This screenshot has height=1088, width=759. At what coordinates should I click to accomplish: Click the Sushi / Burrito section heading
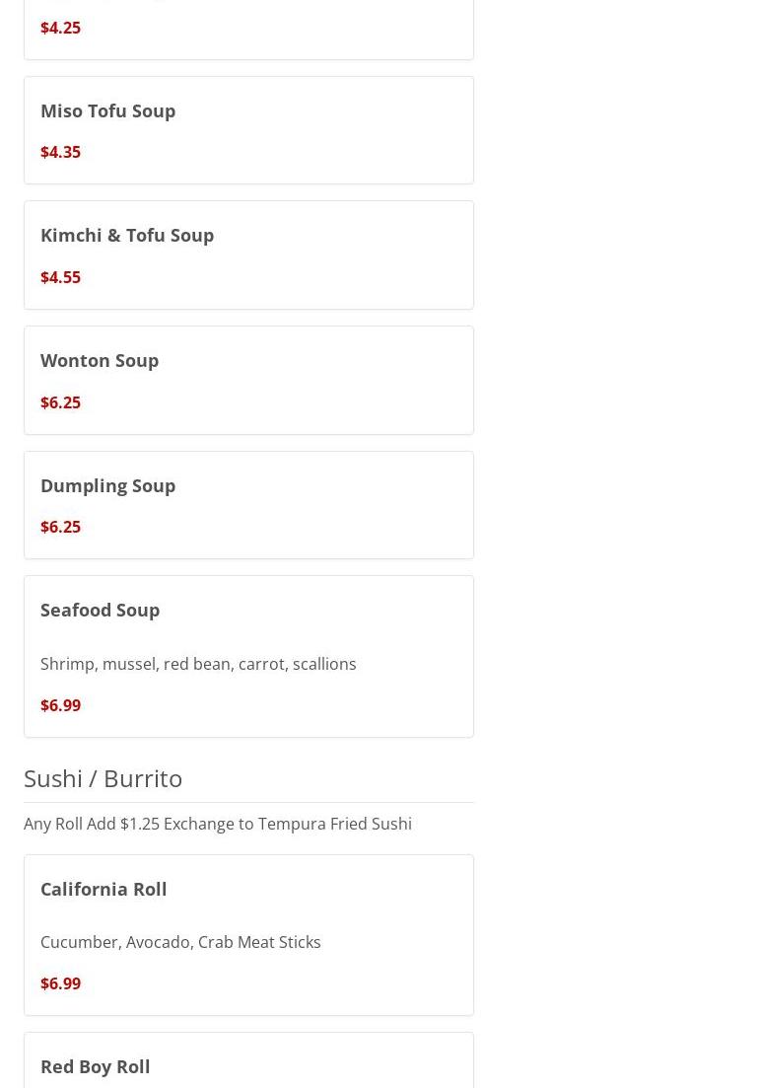[x=103, y=778]
